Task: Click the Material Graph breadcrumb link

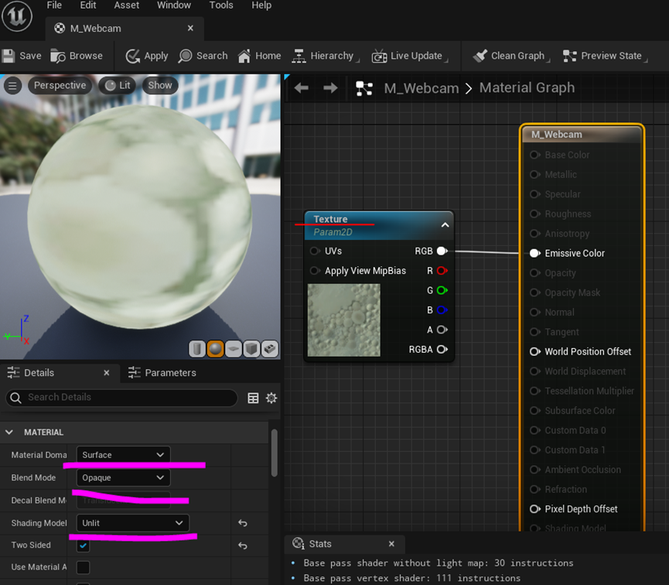Action: click(527, 87)
